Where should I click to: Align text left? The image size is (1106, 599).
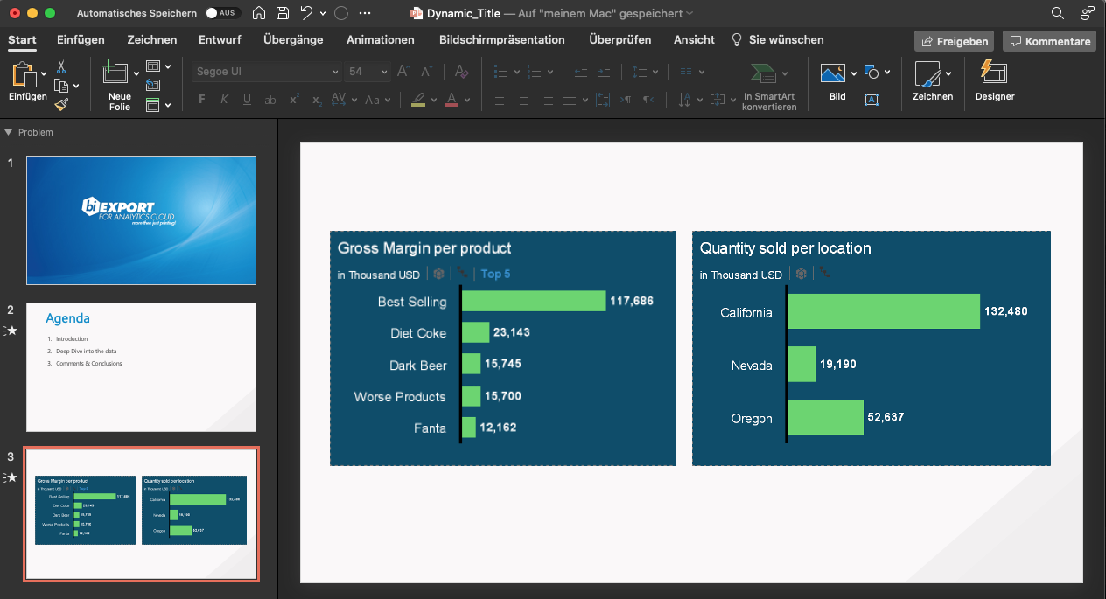pyautogui.click(x=501, y=100)
